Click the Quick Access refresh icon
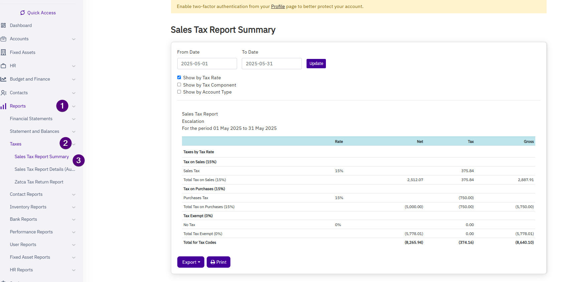This screenshot has height=282, width=573. 22,13
